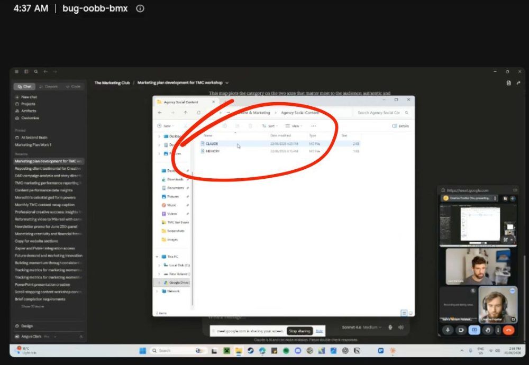Go back using Claude's back arrow

click(x=45, y=71)
